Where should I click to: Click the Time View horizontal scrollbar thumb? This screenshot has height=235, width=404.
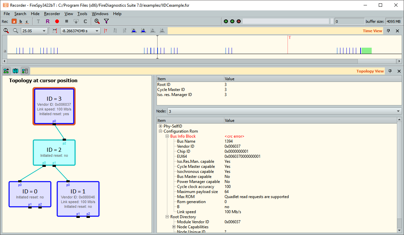point(376,61)
